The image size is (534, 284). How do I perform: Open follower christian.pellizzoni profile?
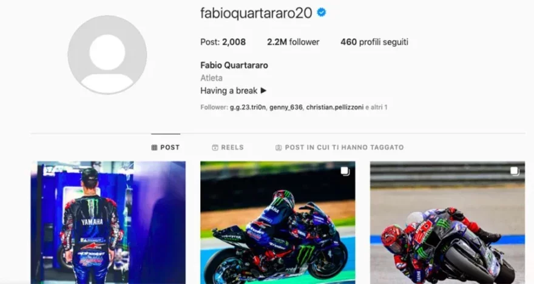[335, 107]
